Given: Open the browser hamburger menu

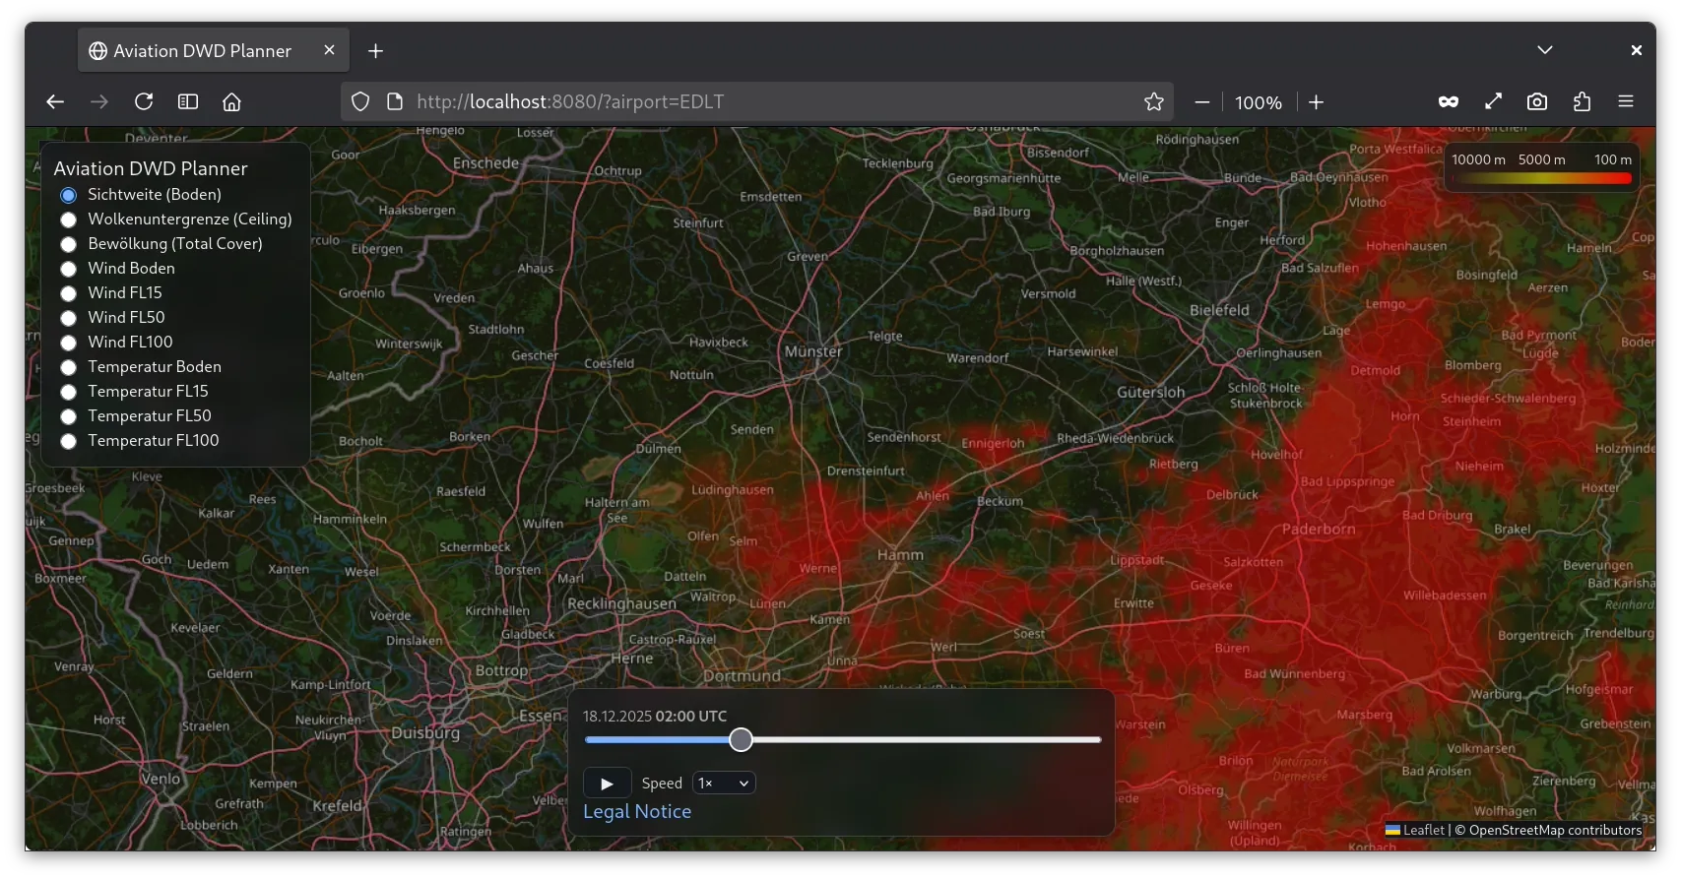Looking at the screenshot, I should (1626, 102).
